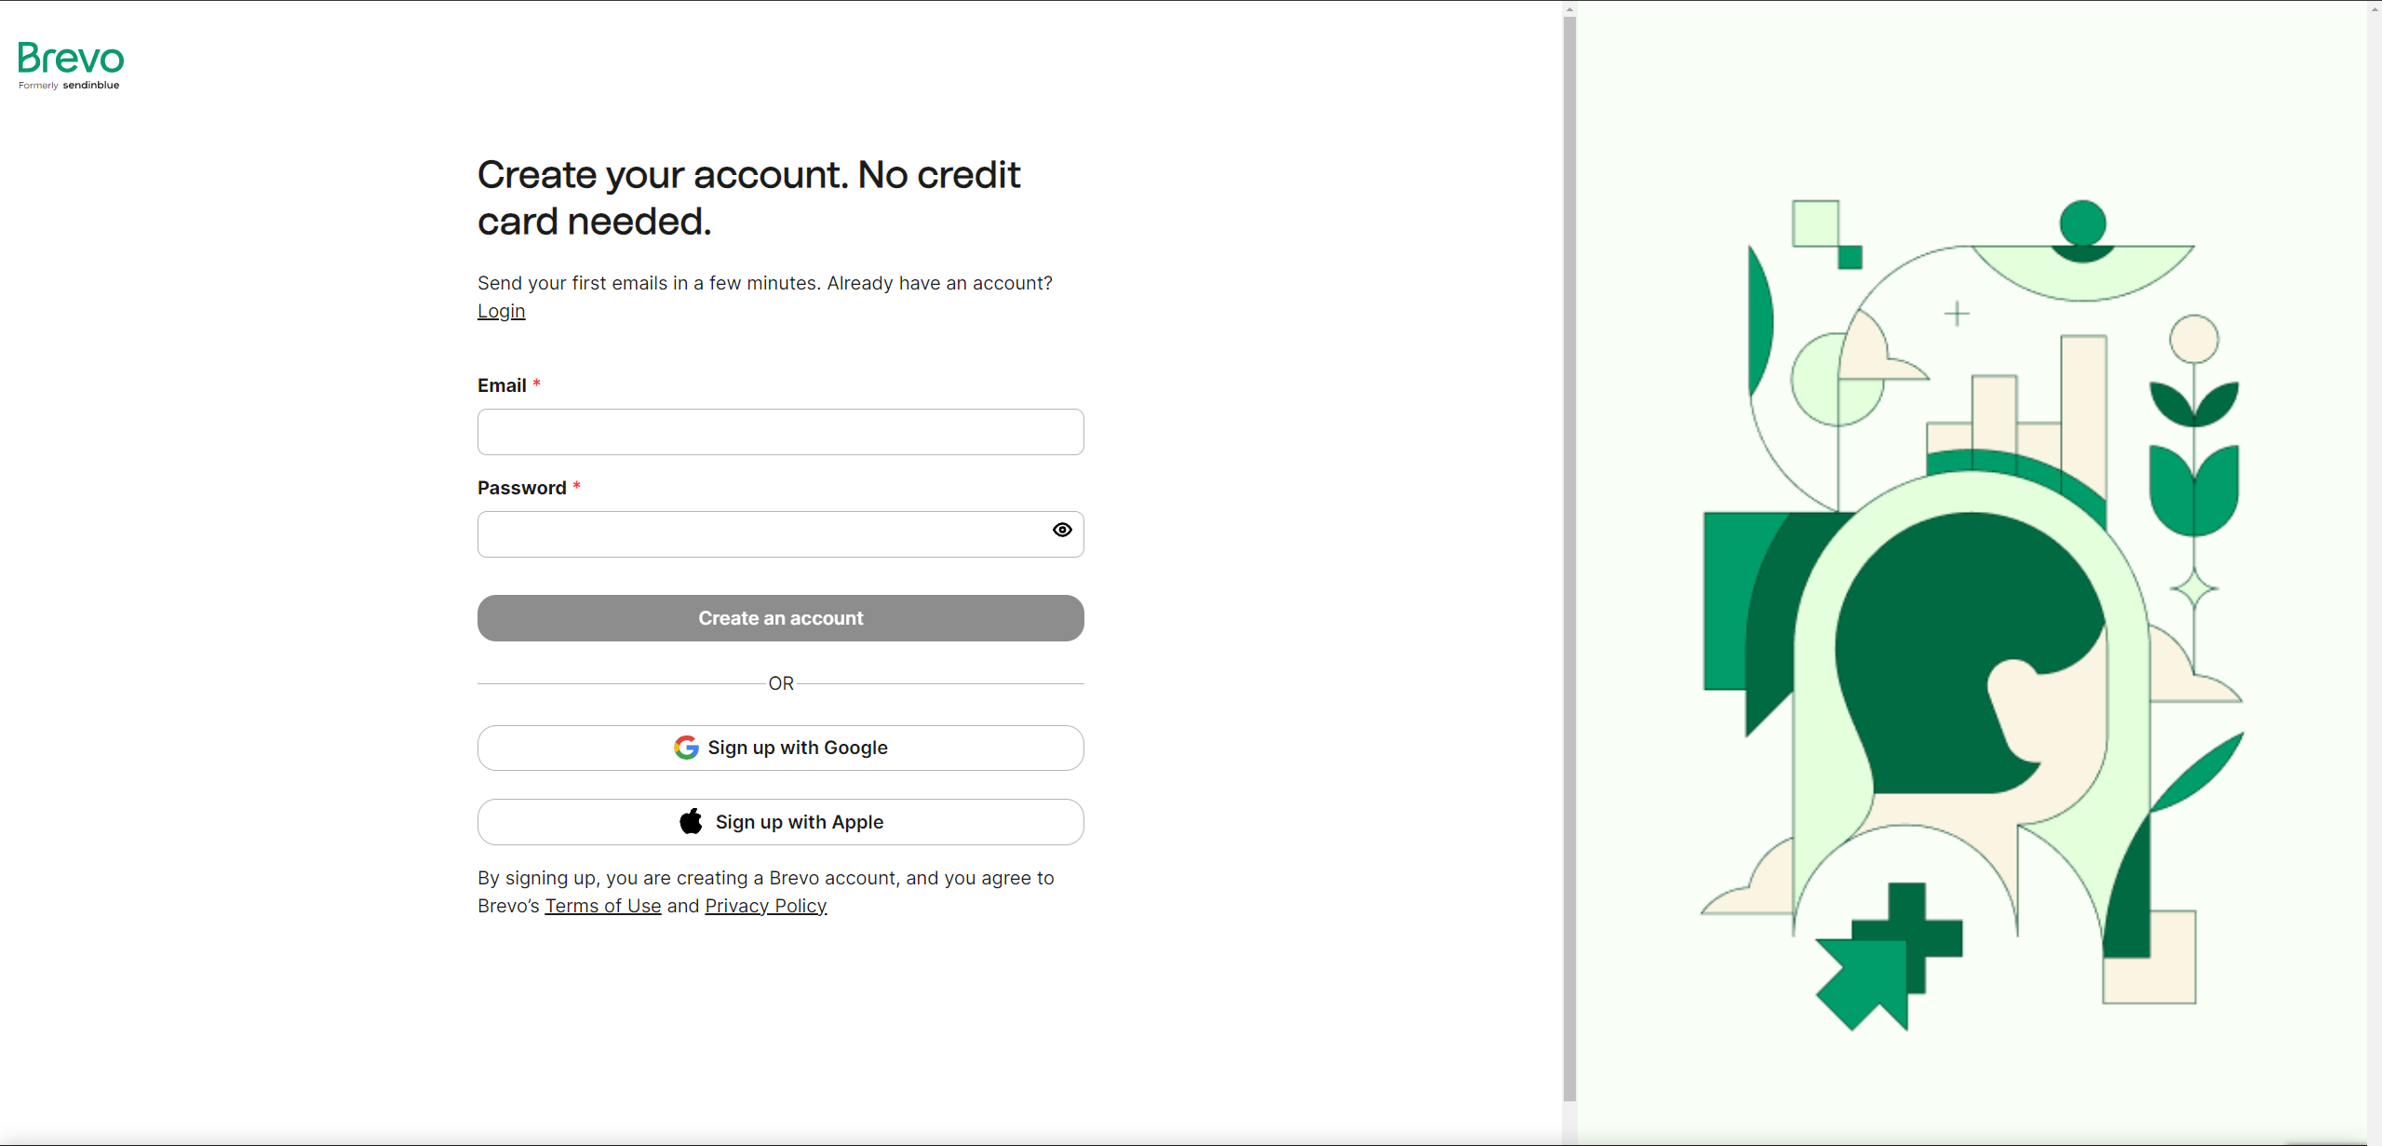Open the Privacy Policy link
The width and height of the screenshot is (2382, 1146).
(x=765, y=905)
